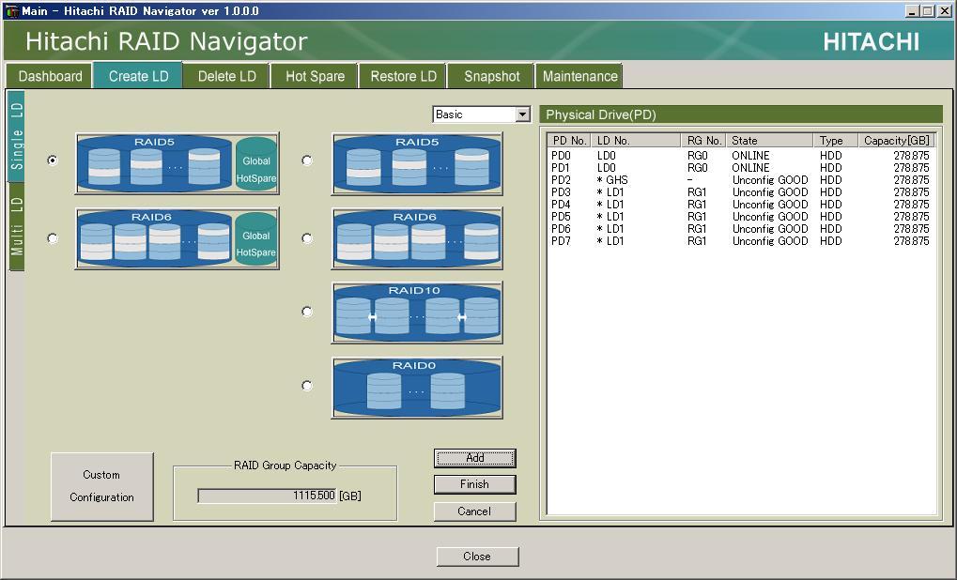
Task: Select RAID5 with Global HotSpare radio button
Action: pyautogui.click(x=53, y=160)
